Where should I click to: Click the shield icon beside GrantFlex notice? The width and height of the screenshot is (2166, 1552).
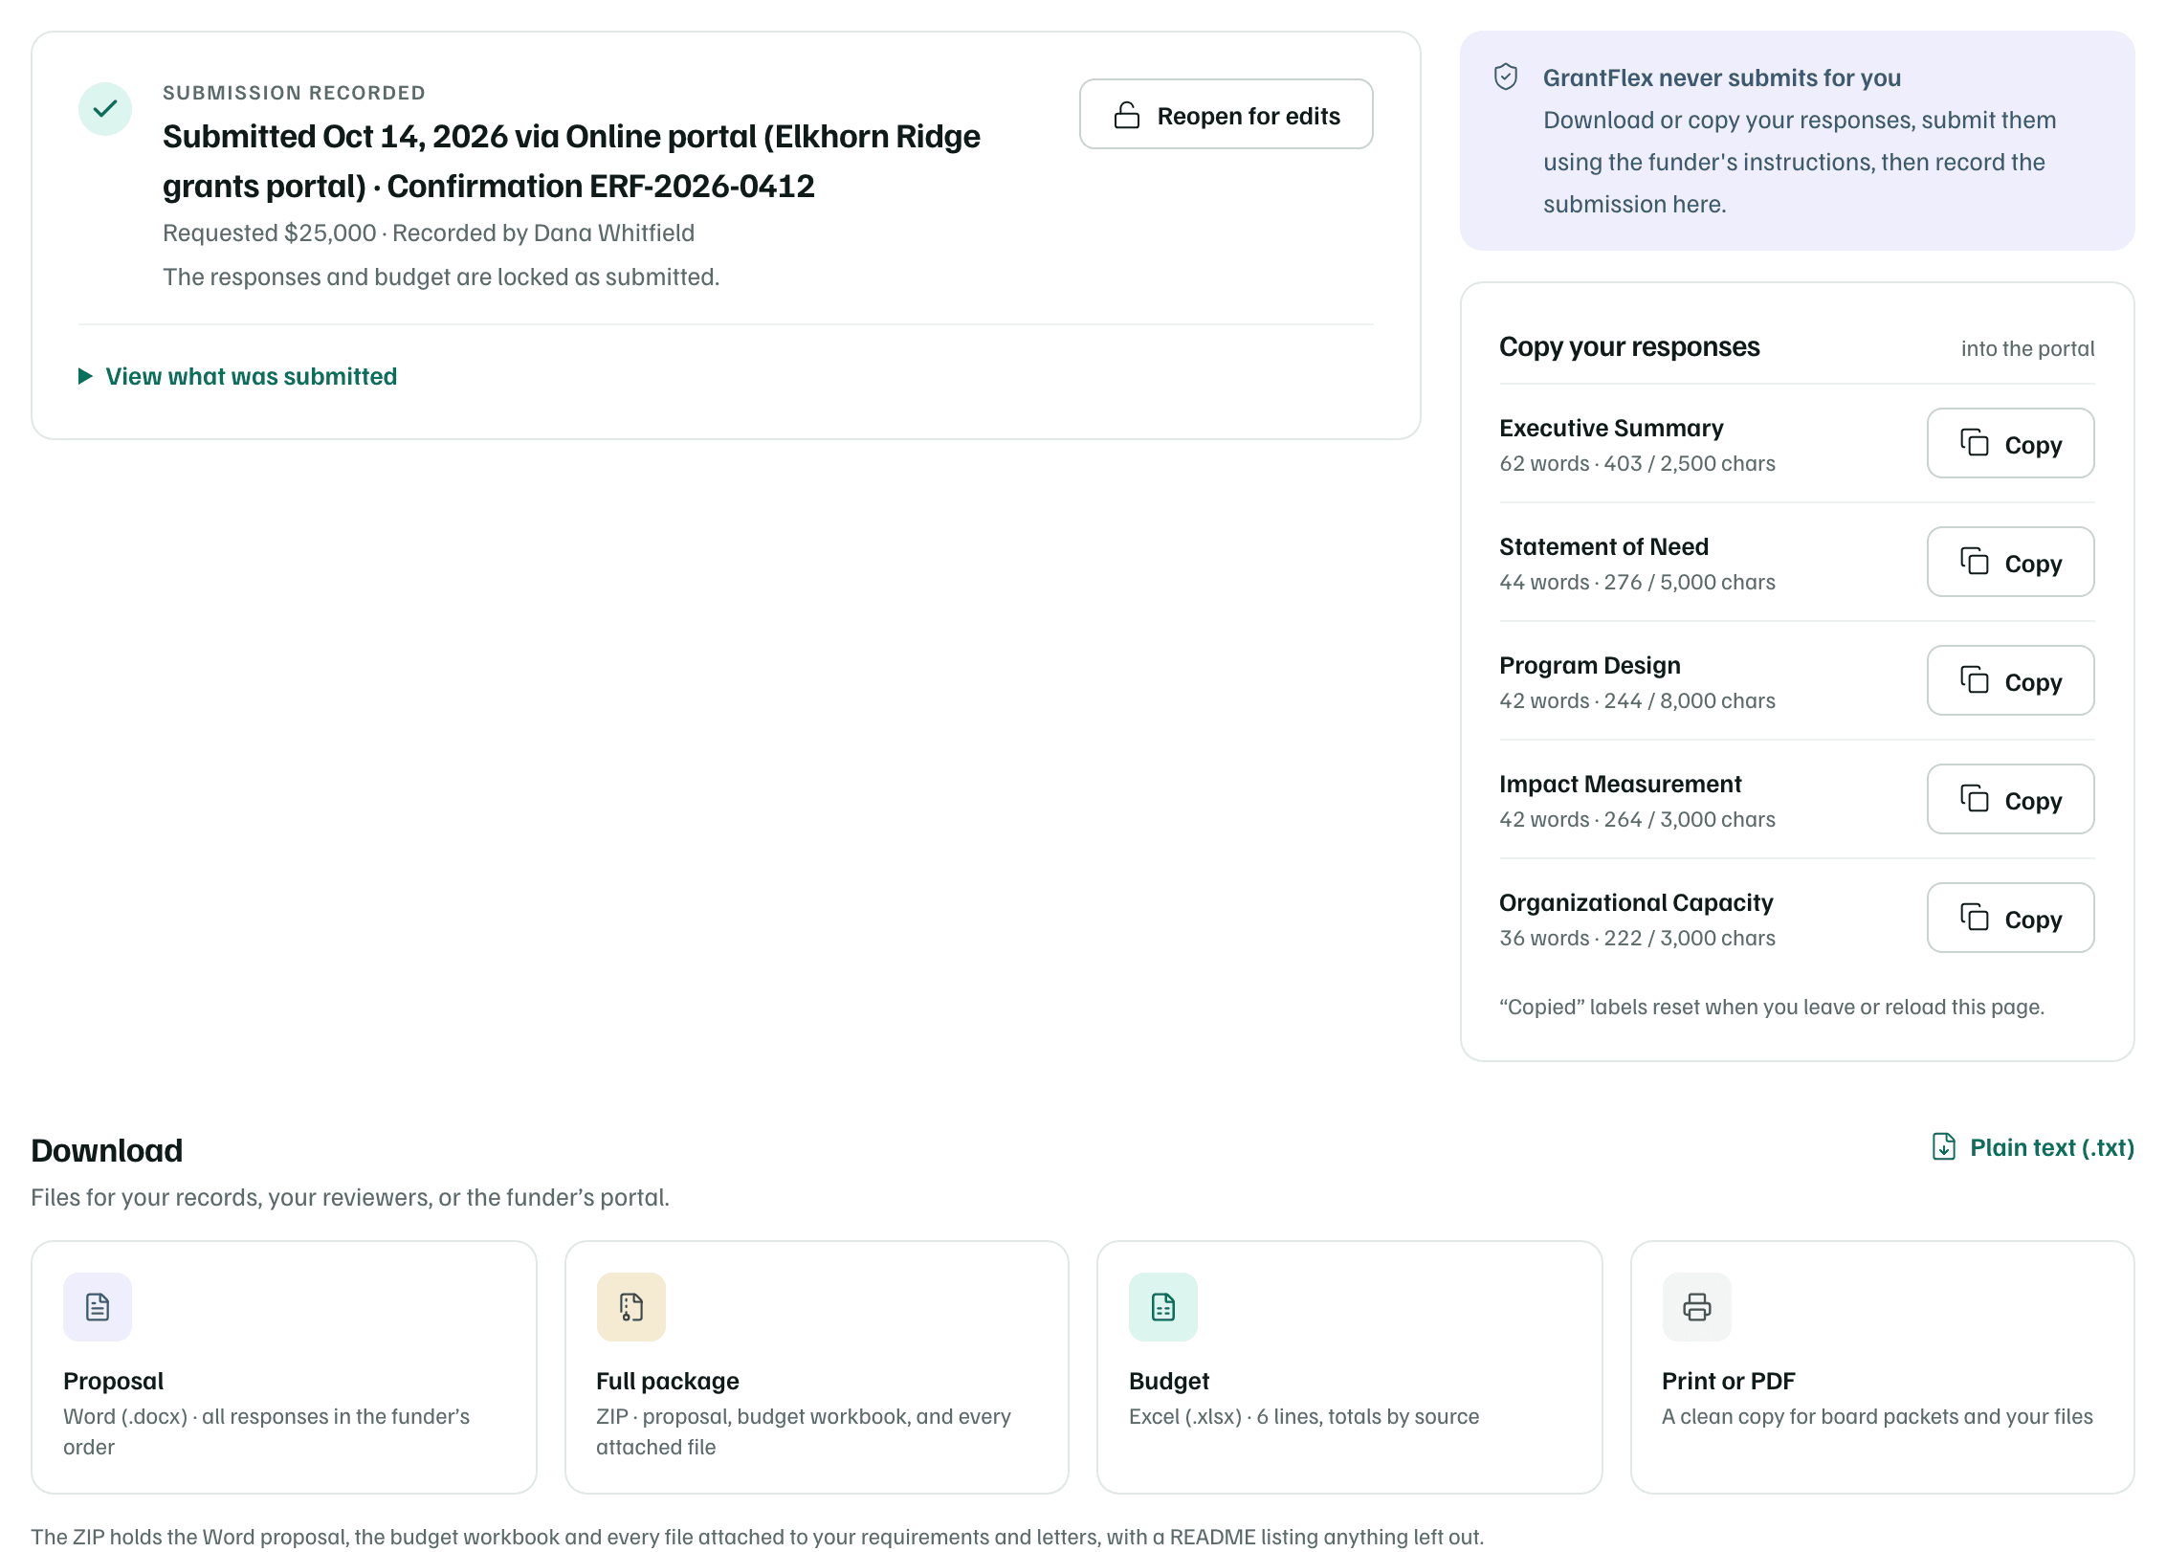(1506, 78)
